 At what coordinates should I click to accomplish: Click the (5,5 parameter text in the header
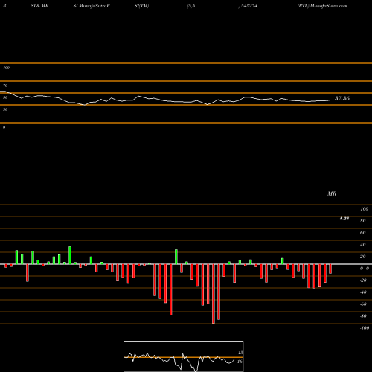point(191,6)
